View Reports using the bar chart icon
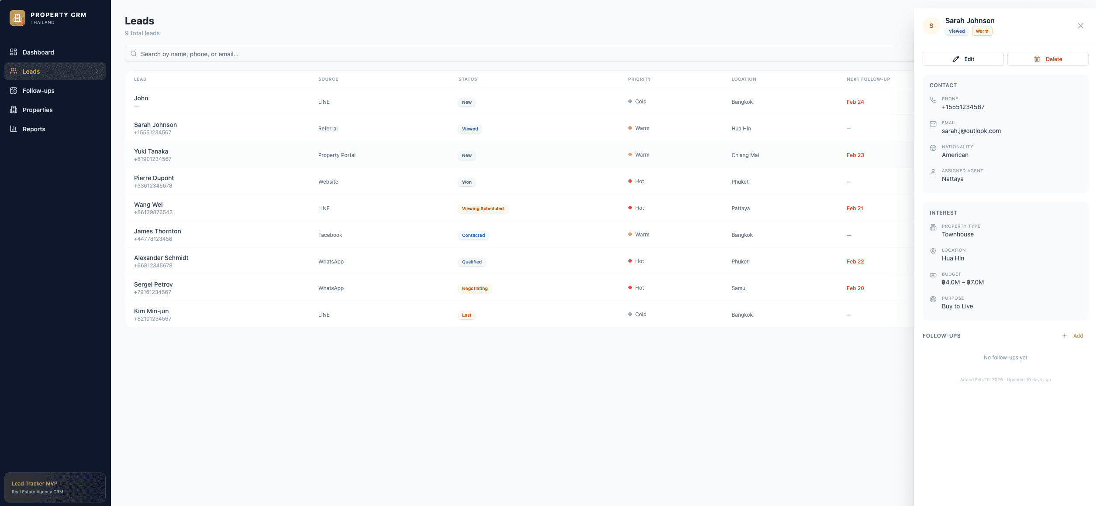The image size is (1096, 506). point(14,129)
